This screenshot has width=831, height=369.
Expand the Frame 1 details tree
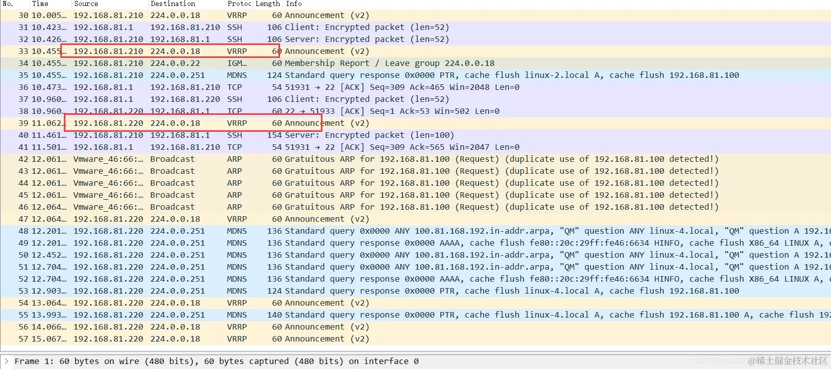click(6, 361)
